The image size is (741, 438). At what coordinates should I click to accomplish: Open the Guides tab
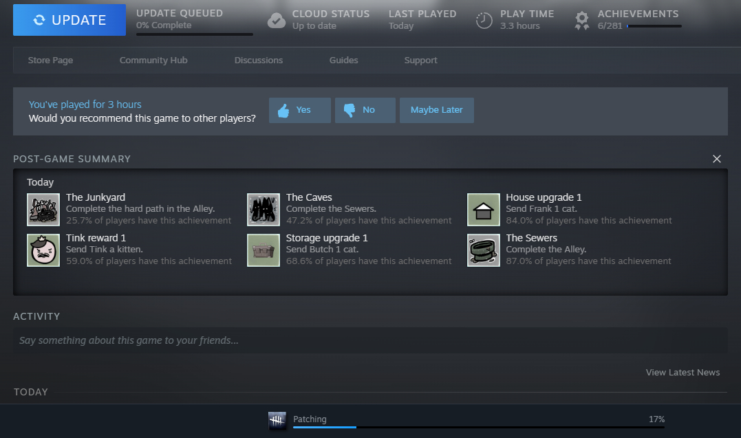[343, 61]
